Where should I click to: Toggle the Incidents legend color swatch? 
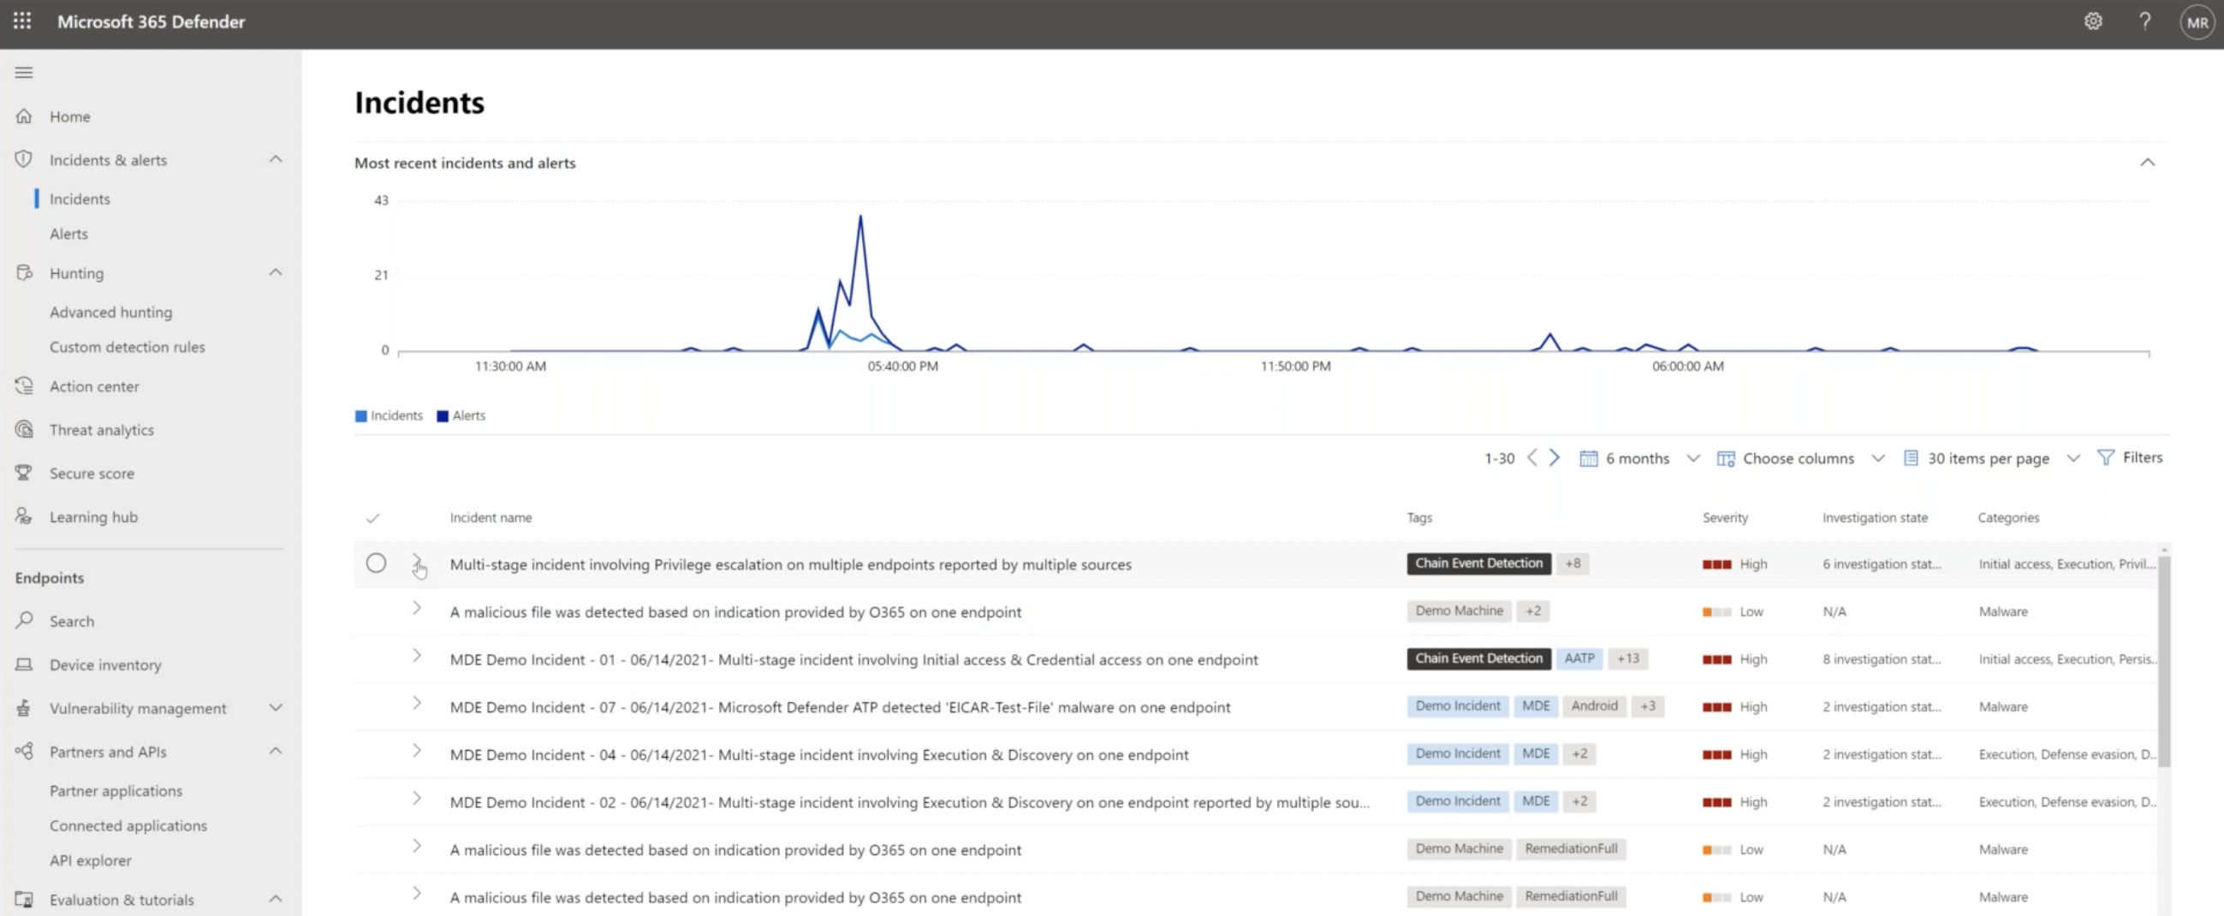[361, 415]
